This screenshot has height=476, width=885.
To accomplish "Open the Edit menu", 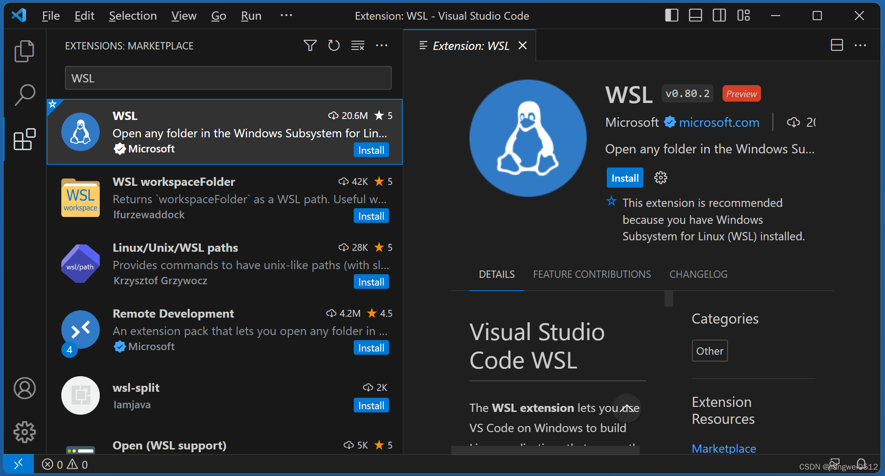I will [x=85, y=16].
